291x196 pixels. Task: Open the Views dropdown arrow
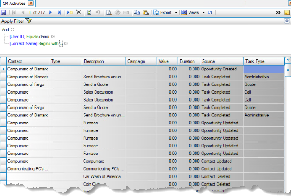coord(203,13)
